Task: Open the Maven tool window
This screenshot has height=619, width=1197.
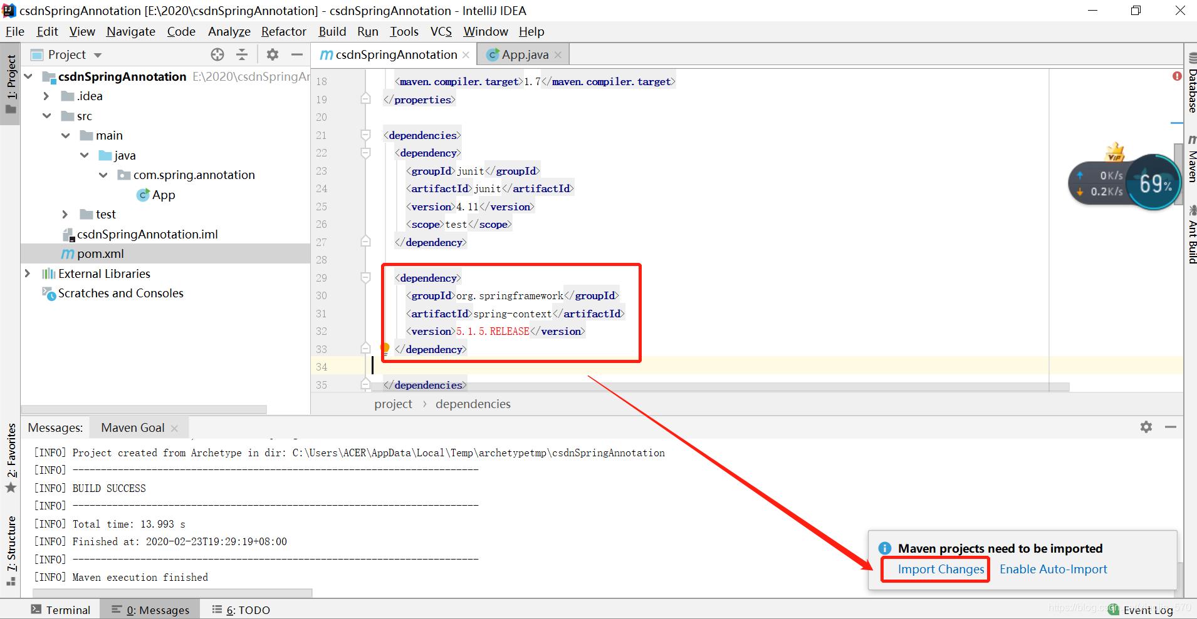Action: click(1191, 158)
